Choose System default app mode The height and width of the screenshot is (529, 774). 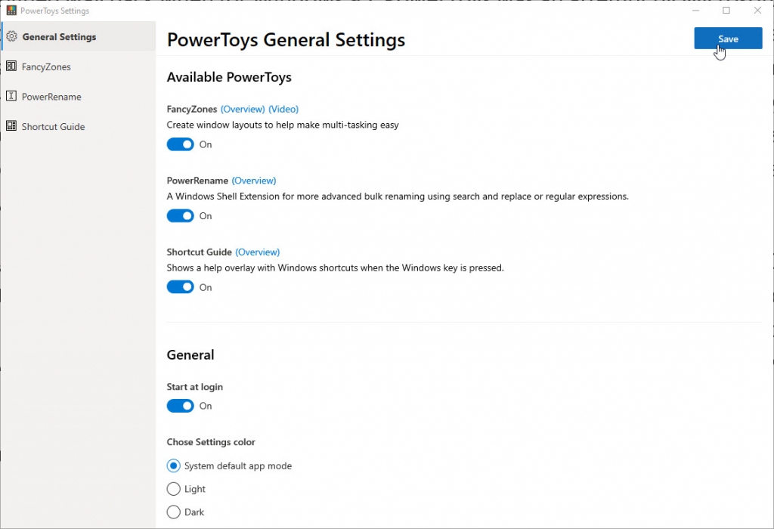click(173, 466)
